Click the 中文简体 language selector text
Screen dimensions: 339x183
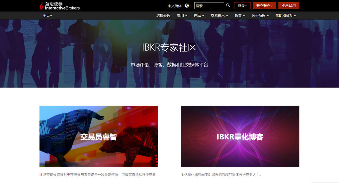(x=175, y=6)
